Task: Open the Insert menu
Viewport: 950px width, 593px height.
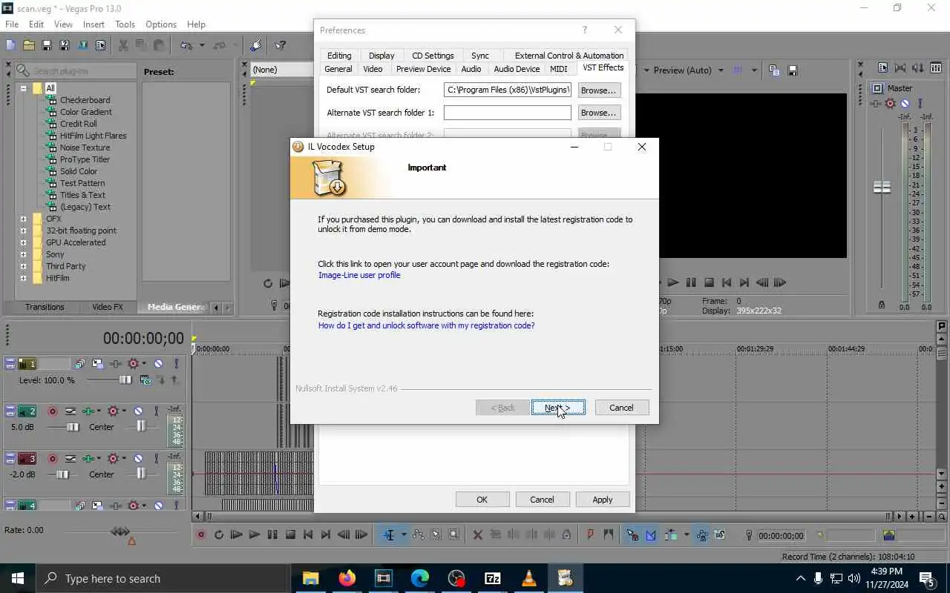Action: point(94,24)
